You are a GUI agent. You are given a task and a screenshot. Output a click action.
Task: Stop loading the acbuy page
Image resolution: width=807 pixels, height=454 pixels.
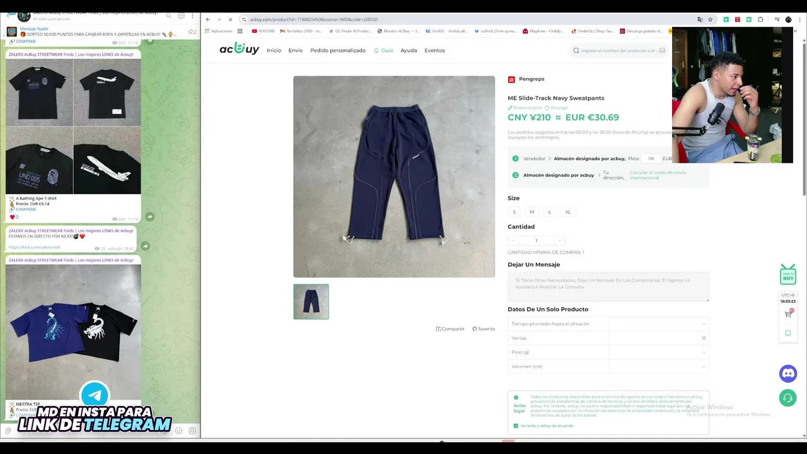coord(230,20)
